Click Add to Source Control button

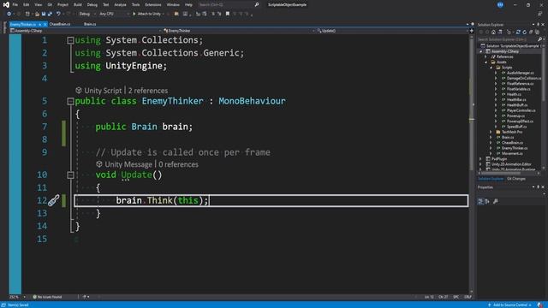point(509,305)
